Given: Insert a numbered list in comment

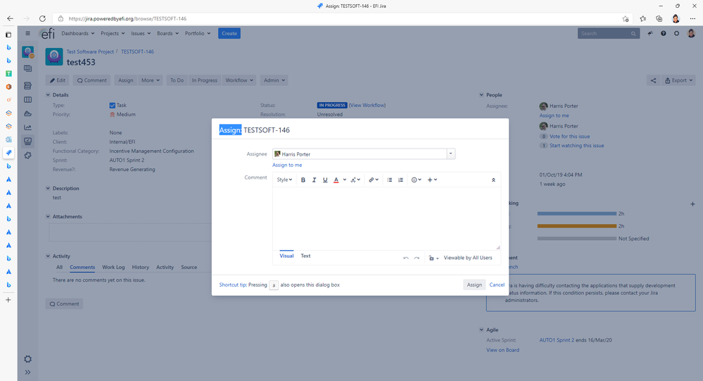Looking at the screenshot, I should [400, 180].
